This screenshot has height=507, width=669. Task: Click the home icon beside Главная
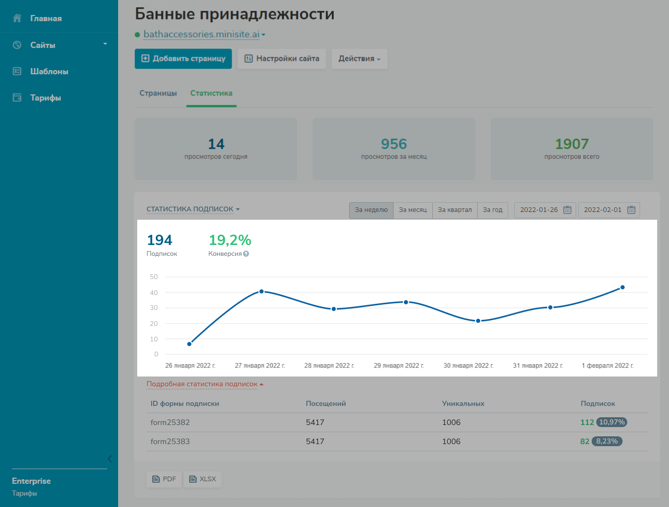[x=17, y=19]
